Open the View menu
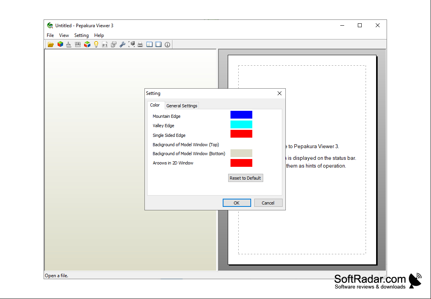The width and height of the screenshot is (431, 299). click(64, 35)
